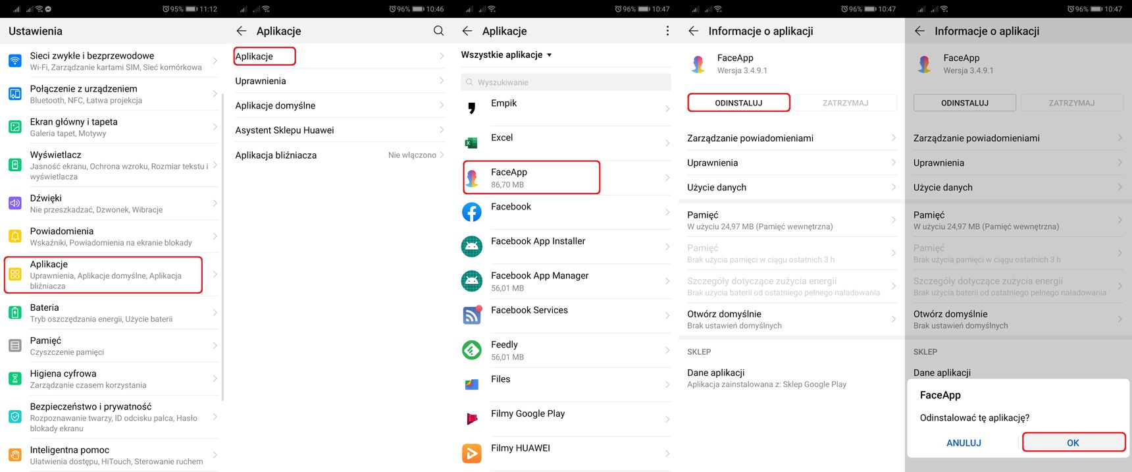Screen dimensions: 1132x472
Task: Tap the Excel app icon
Action: 471,143
